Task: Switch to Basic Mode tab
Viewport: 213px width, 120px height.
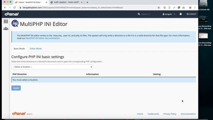Action: (x=19, y=49)
